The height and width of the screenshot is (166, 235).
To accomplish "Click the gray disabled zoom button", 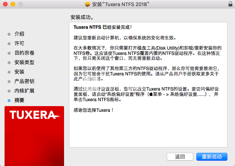I will (x=20, y=4).
